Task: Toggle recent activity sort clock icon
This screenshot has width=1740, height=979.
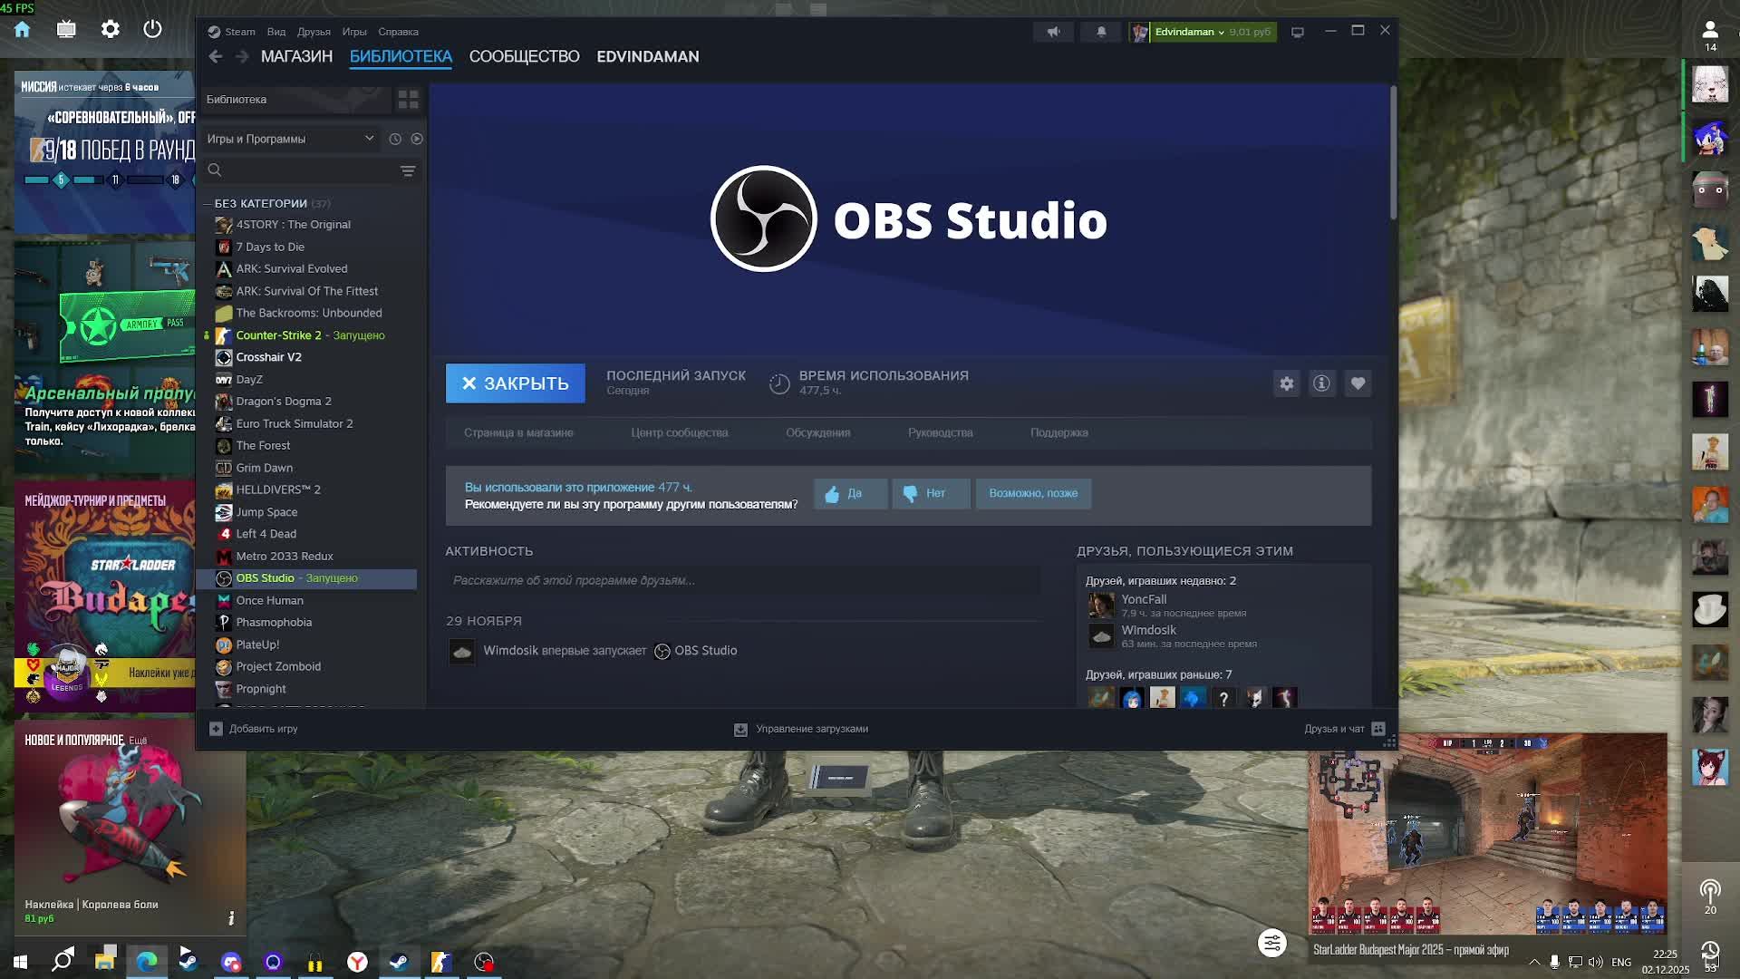Action: click(395, 139)
